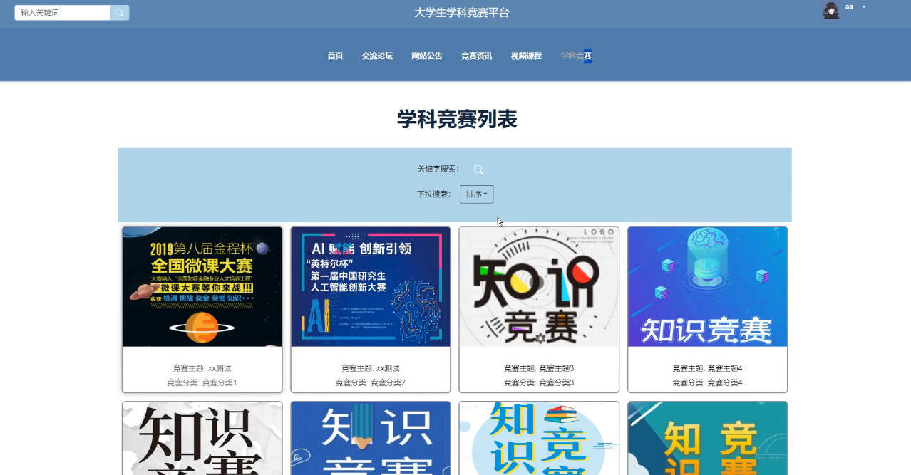Click the top search magnifier button
This screenshot has width=911, height=475.
point(120,13)
